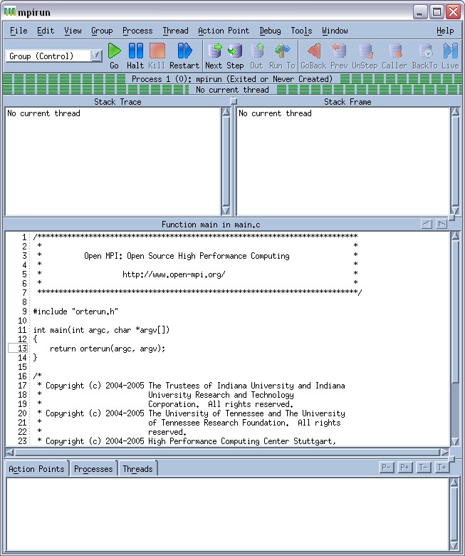The height and width of the screenshot is (556, 465).
Task: Click the T- previous thread button
Action: coord(423,468)
